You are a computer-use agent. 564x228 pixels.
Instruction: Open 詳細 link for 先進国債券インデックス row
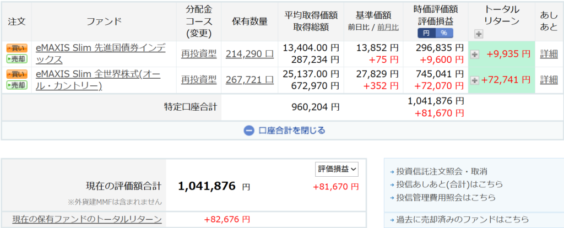click(x=549, y=54)
